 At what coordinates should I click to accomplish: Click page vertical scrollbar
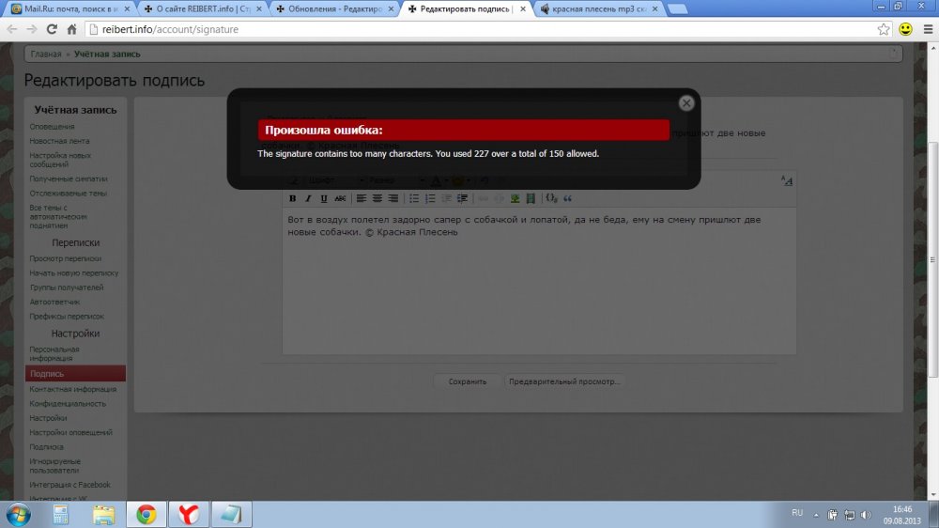[933, 259]
